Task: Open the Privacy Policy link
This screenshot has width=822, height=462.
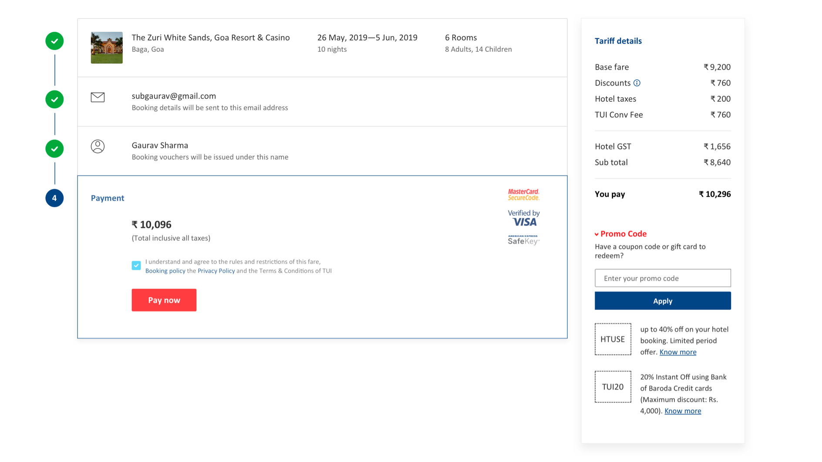Action: tap(216, 271)
